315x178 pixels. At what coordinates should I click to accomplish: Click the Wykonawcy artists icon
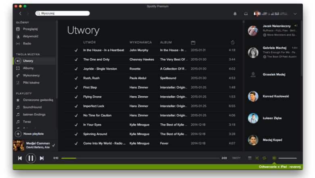coord(18,75)
